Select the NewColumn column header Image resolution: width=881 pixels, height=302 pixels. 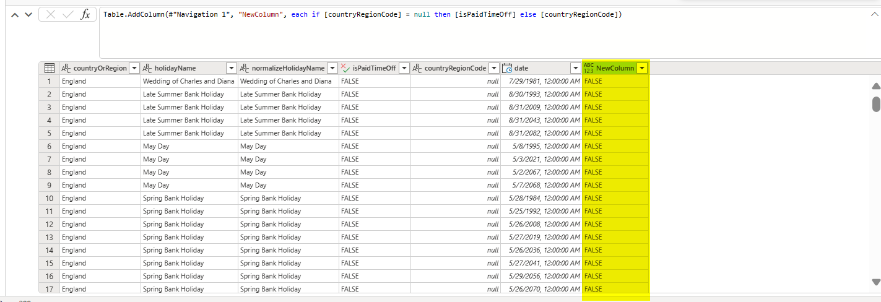click(615, 68)
